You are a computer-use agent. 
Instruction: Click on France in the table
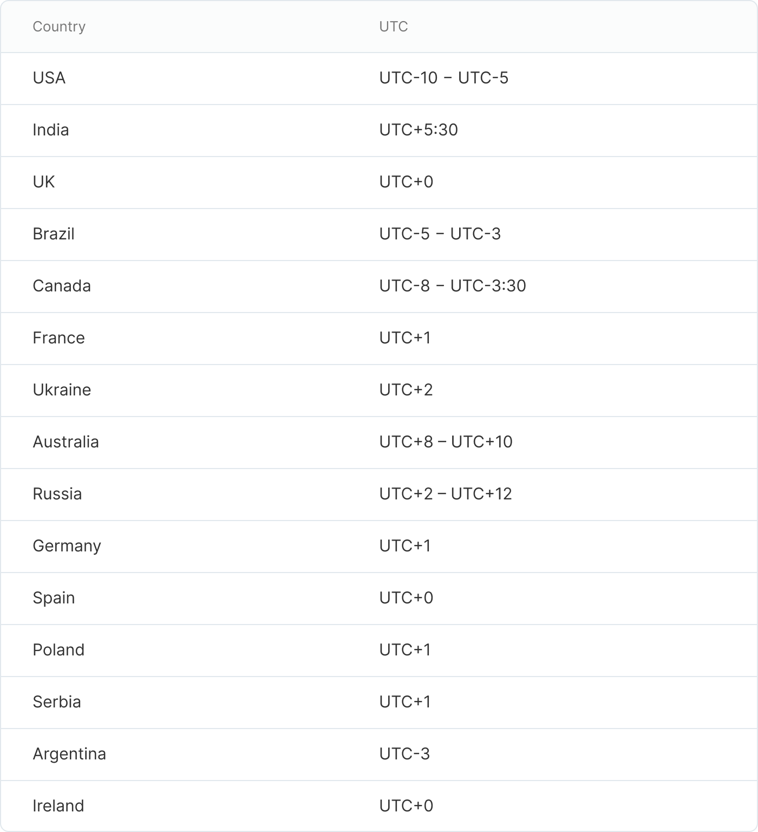pos(58,338)
